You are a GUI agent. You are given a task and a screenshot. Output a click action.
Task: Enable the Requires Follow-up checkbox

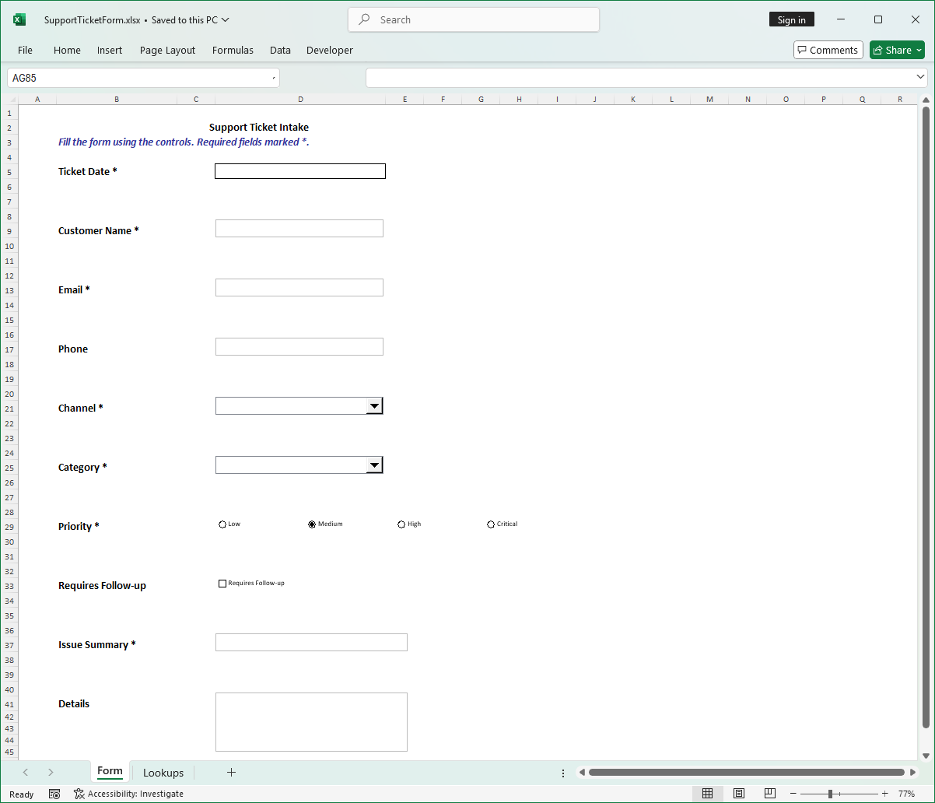(x=222, y=583)
